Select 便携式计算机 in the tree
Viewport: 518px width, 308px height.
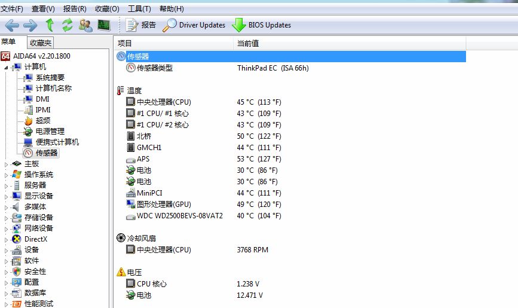pyautogui.click(x=57, y=142)
